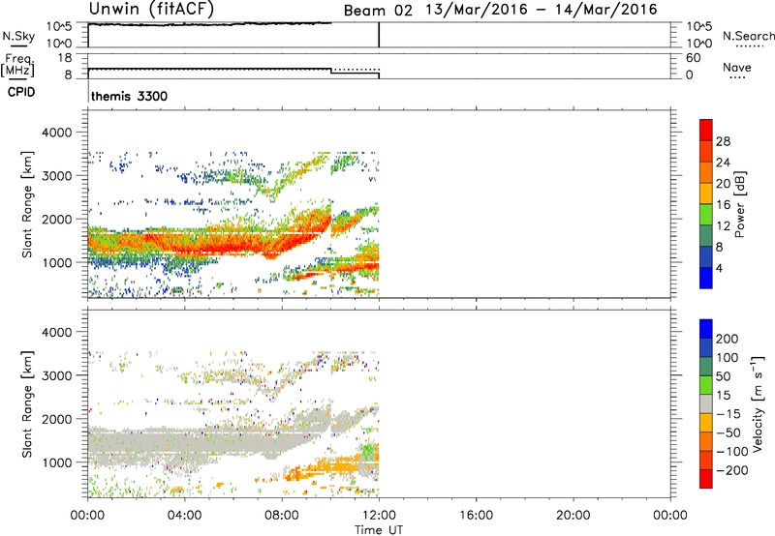Click the '4' tick on Power colorbar
The image size is (775, 536).
tap(719, 268)
